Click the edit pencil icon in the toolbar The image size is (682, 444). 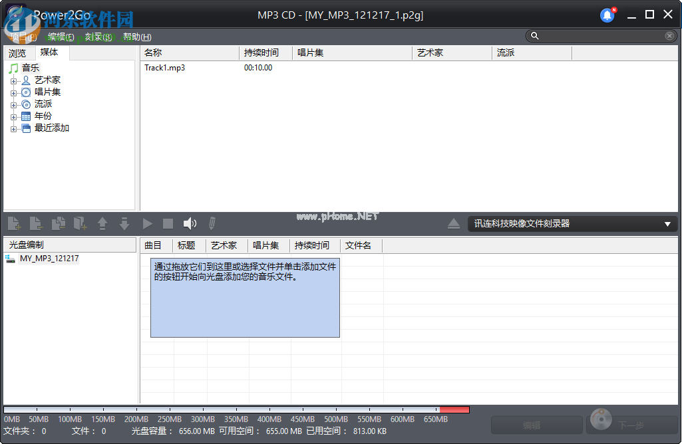coord(211,223)
